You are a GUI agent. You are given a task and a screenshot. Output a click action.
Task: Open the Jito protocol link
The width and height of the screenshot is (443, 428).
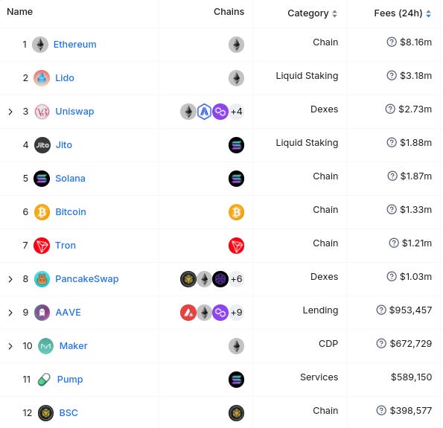64,145
